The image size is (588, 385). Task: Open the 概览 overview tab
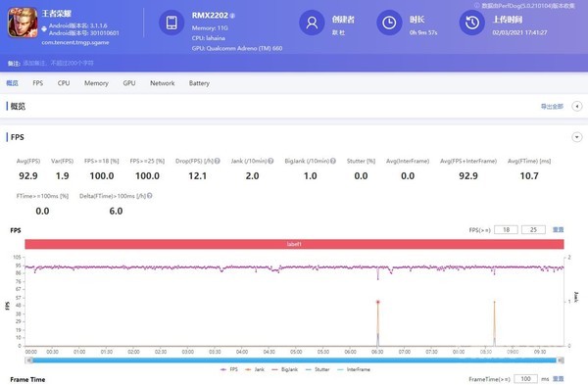(12, 83)
